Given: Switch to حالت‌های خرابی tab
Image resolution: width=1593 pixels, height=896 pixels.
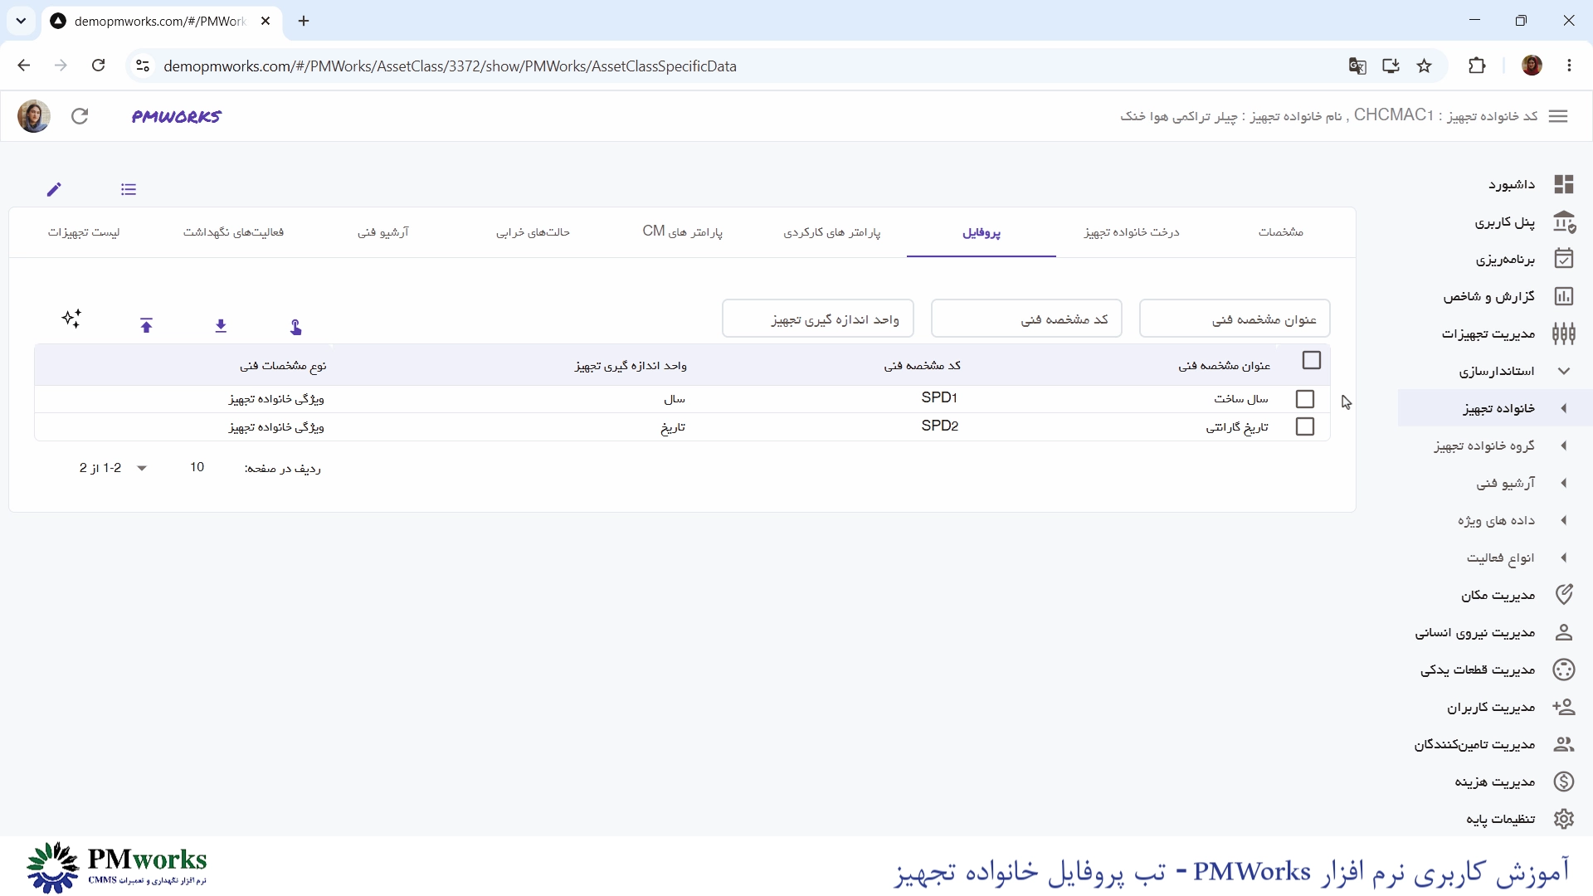Looking at the screenshot, I should [533, 232].
